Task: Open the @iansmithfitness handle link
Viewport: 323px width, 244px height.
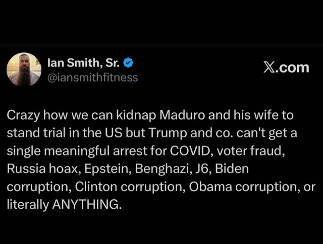Action: [92, 77]
